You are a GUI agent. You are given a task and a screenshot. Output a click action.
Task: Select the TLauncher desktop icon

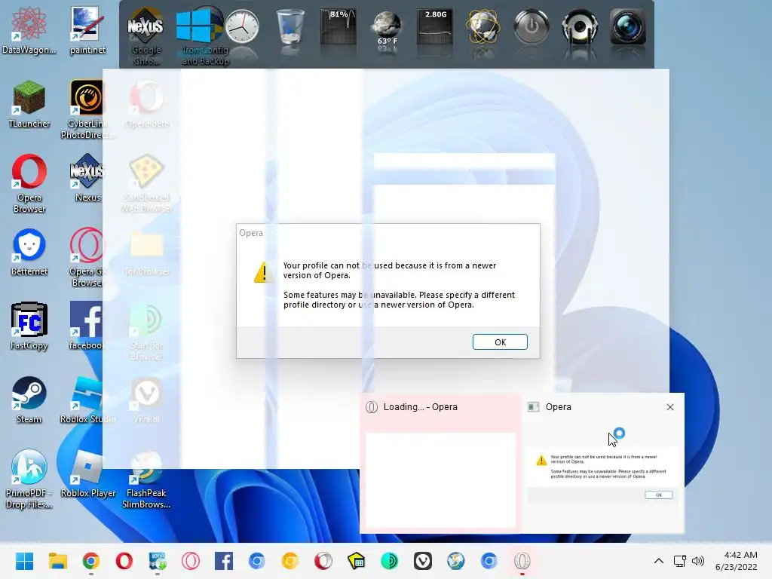point(29,104)
